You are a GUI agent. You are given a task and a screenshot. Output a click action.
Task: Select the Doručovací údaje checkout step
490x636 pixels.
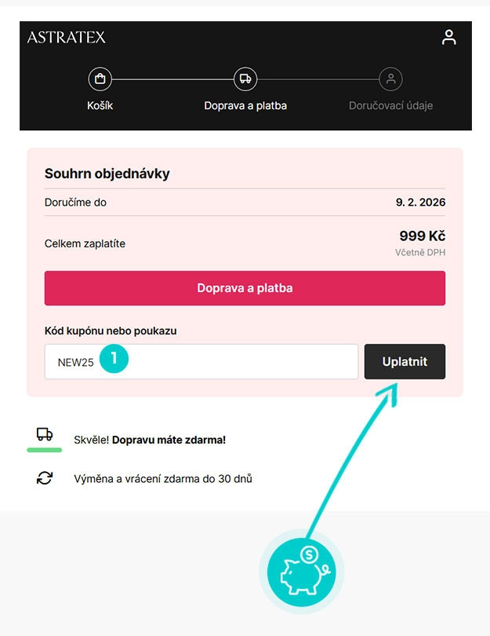(390, 105)
